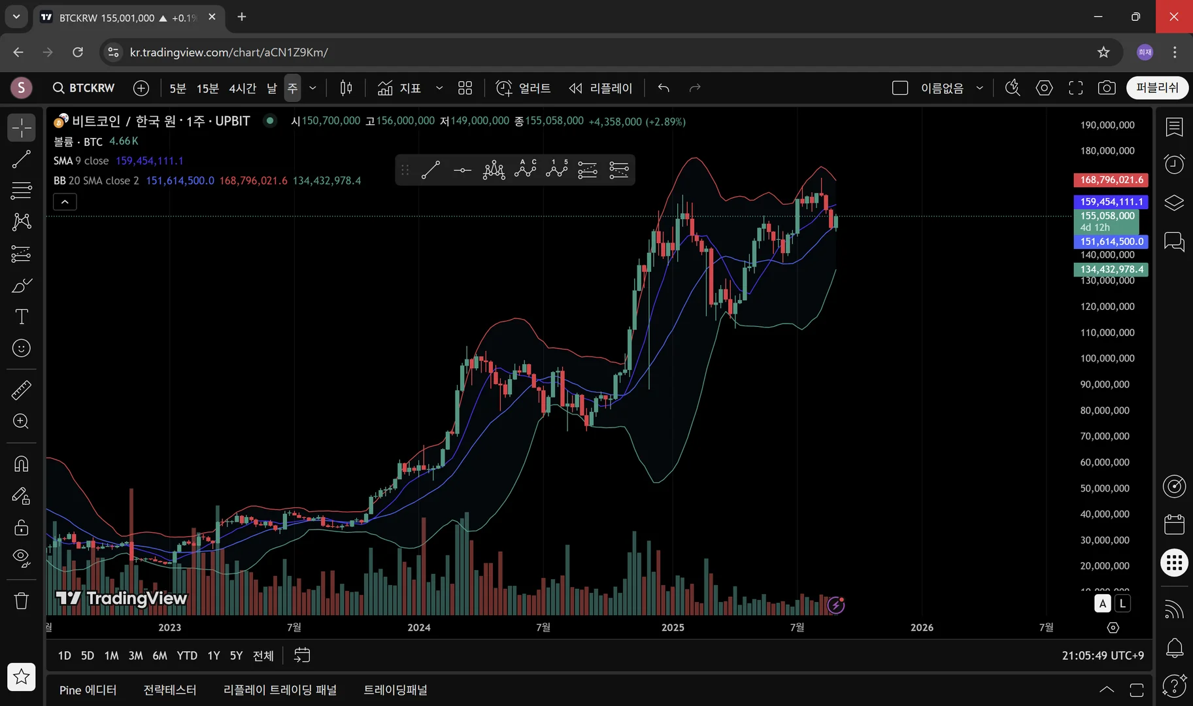The image size is (1193, 706).
Task: Take a chart snapshot with camera
Action: pyautogui.click(x=1107, y=88)
